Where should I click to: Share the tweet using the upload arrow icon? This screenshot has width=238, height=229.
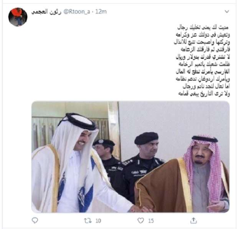click(x=193, y=220)
